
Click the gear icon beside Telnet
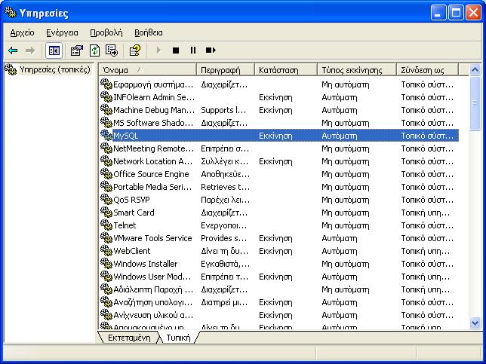(106, 225)
